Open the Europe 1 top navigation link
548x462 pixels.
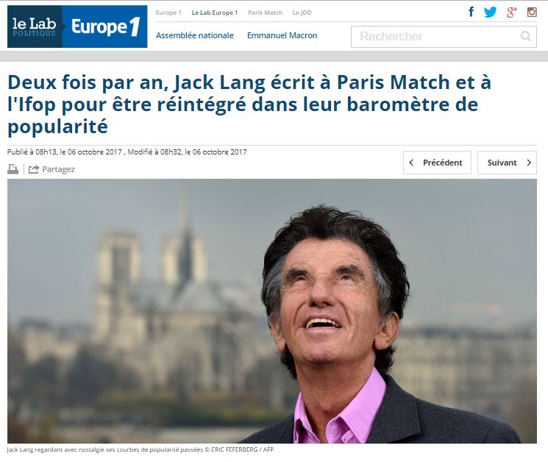(168, 13)
